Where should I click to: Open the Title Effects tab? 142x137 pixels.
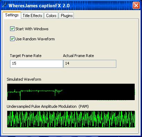tap(32, 16)
